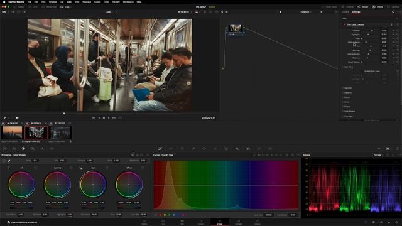Select the city skyline clip thumbnail
This screenshot has height=226, width=402.
tap(12, 132)
